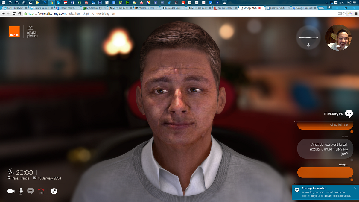The height and width of the screenshot is (202, 359).
Task: Click the retake picture camera icon
Action: point(30,28)
